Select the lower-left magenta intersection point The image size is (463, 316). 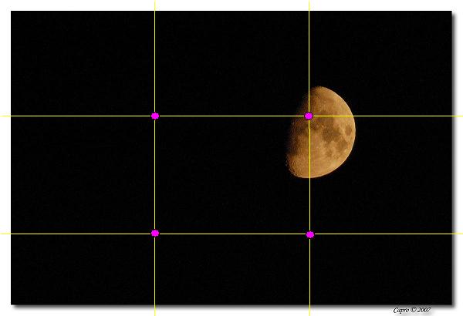(155, 233)
